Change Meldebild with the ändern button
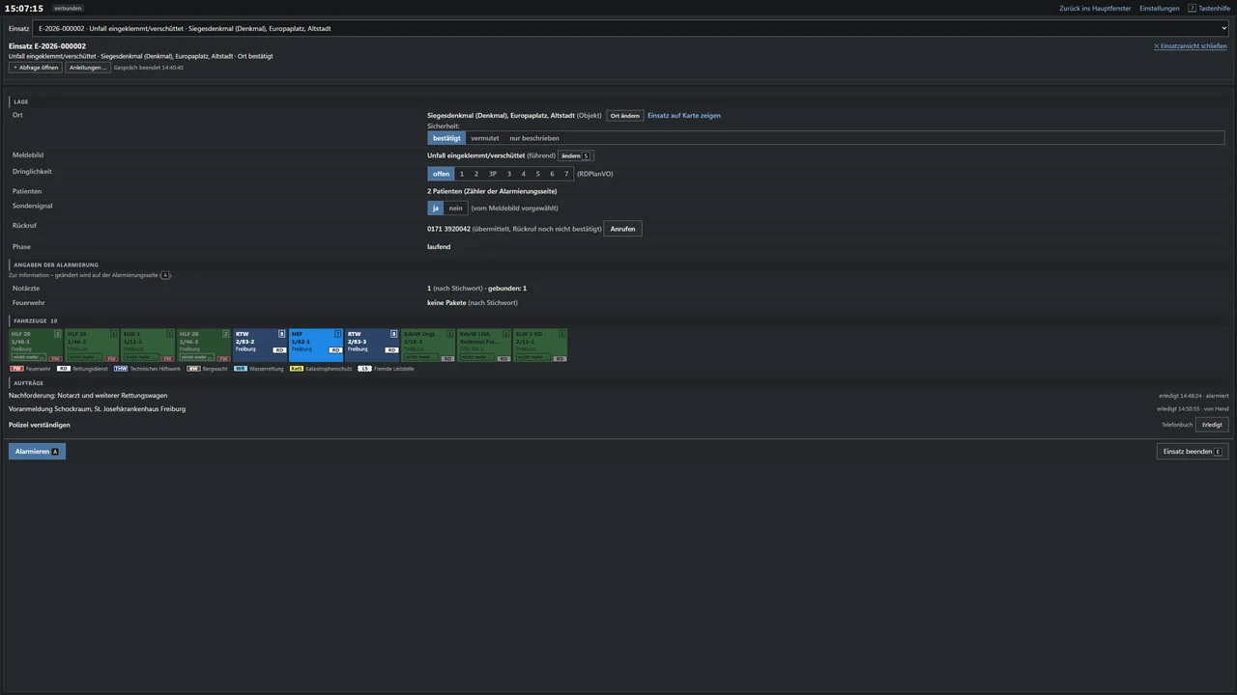Screen dimensions: 1237x695 575,155
